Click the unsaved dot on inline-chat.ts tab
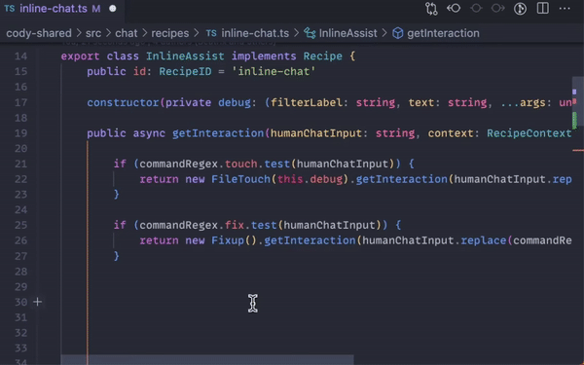Screen dimensions: 584x365 pos(113,9)
